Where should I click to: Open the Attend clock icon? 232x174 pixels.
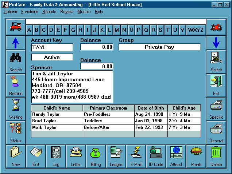[x=176, y=156]
